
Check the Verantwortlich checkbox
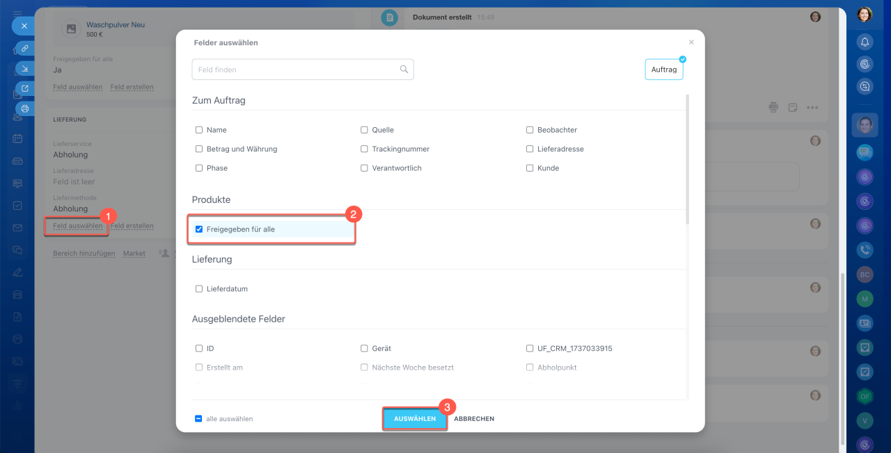coord(364,168)
